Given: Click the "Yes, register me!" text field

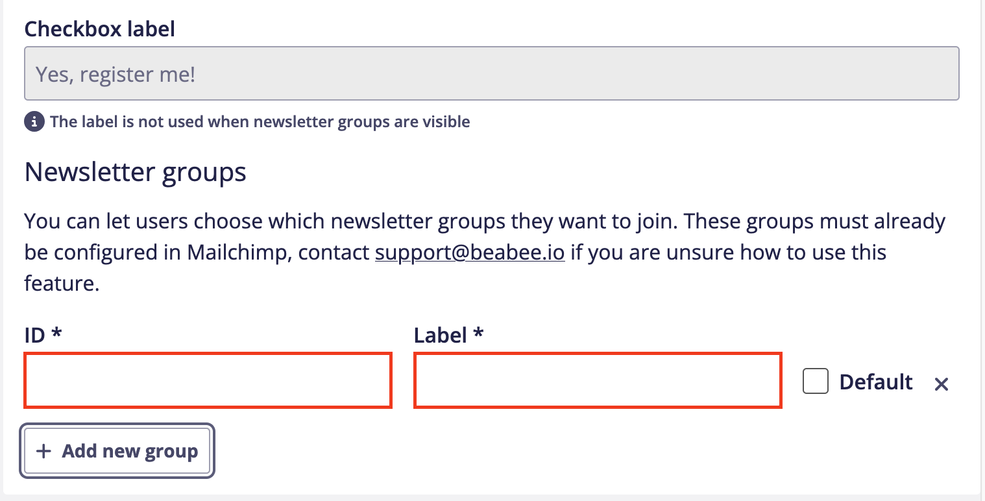Looking at the screenshot, I should coord(491,73).
